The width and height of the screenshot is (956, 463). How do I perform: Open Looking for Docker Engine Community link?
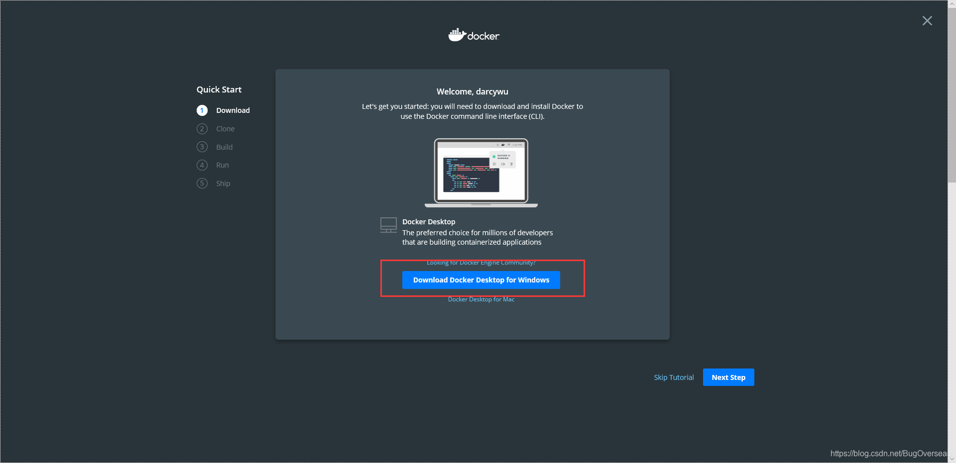481,263
